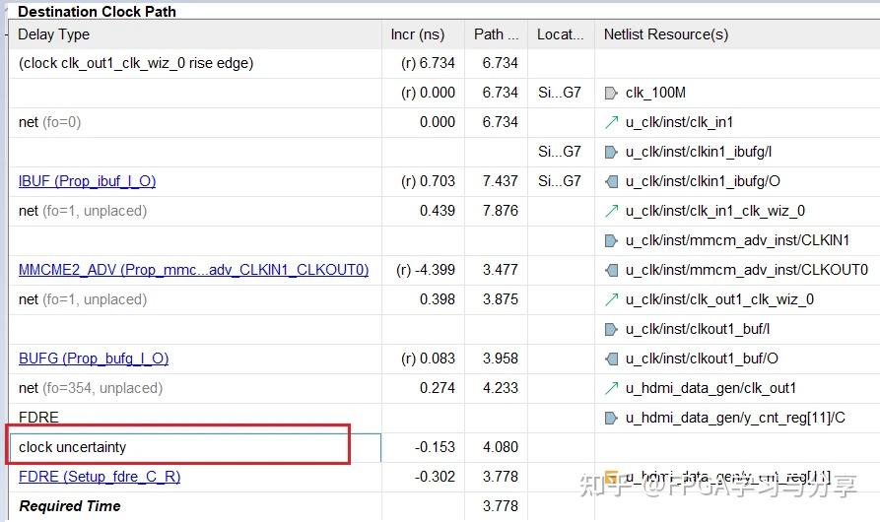Select the net (fo=354, unplaced) row

click(x=443, y=388)
